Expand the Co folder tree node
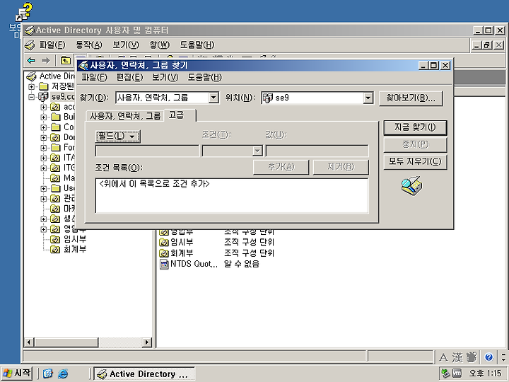The image size is (509, 382). click(x=44, y=127)
